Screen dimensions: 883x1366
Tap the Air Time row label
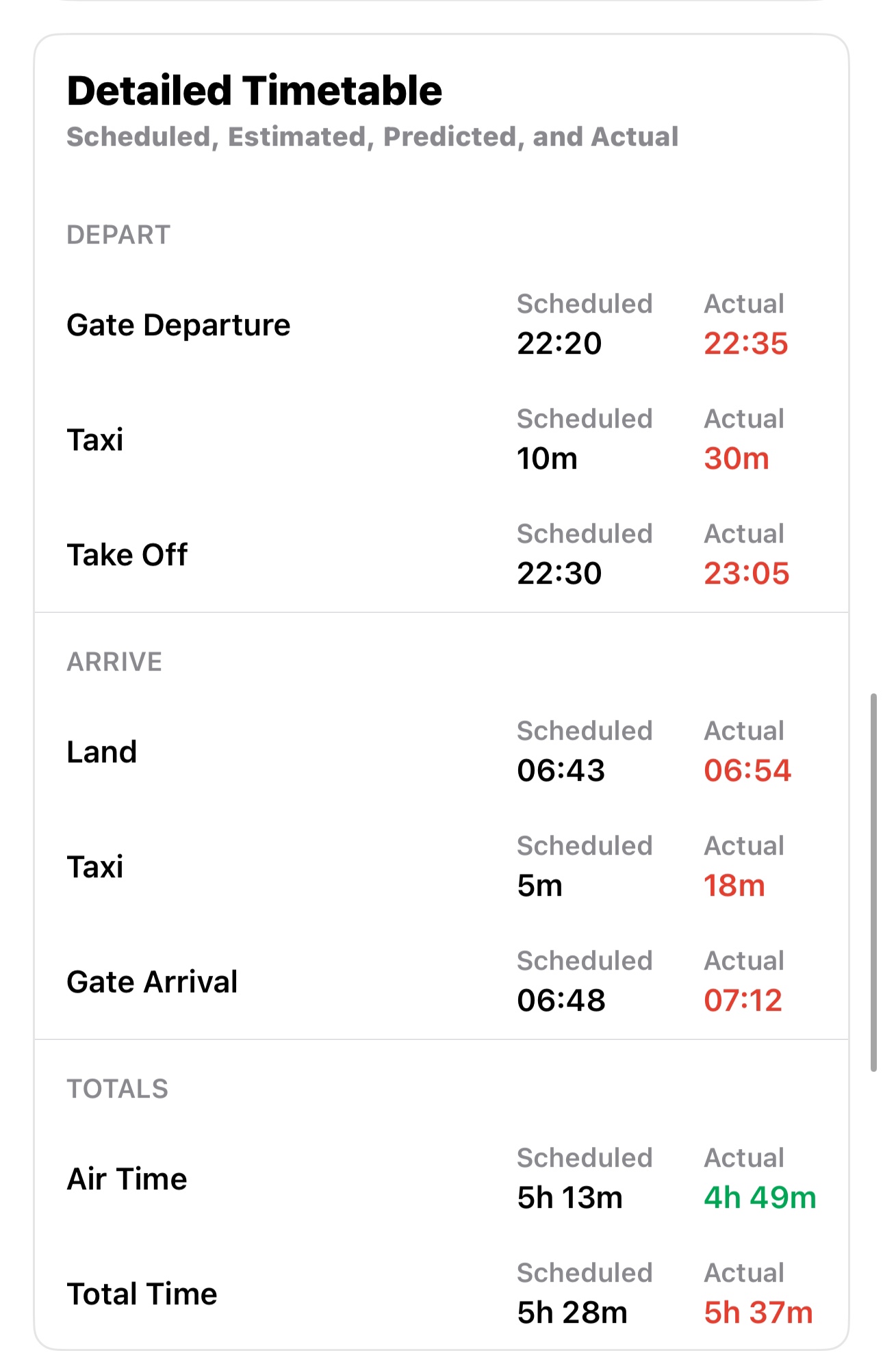127,1178
